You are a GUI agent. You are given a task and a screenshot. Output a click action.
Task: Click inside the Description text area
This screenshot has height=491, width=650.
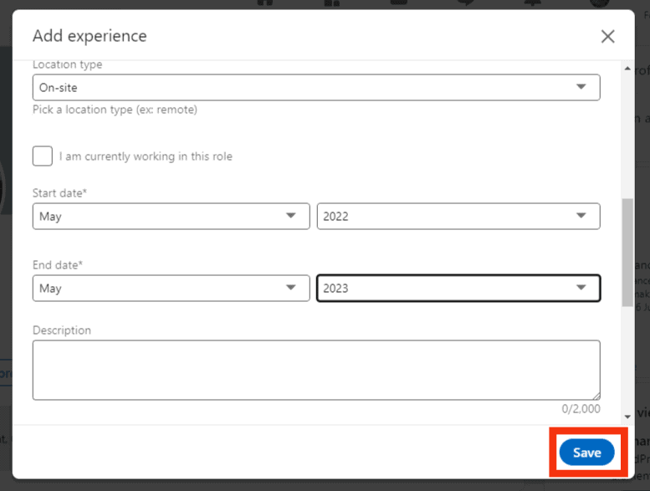click(x=316, y=370)
